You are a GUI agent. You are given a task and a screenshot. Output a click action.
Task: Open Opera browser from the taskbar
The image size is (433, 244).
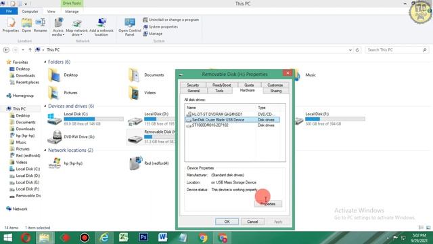coord(26,238)
